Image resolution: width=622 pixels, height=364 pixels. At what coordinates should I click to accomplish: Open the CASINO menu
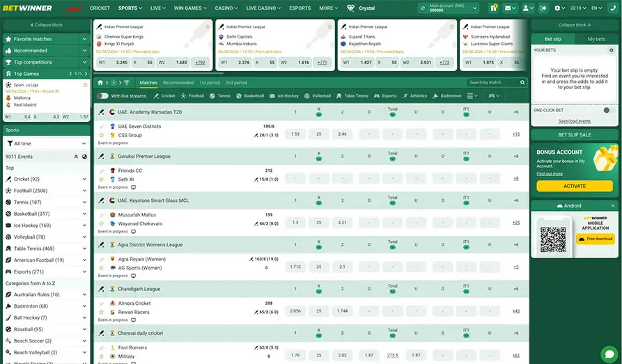coord(226,8)
